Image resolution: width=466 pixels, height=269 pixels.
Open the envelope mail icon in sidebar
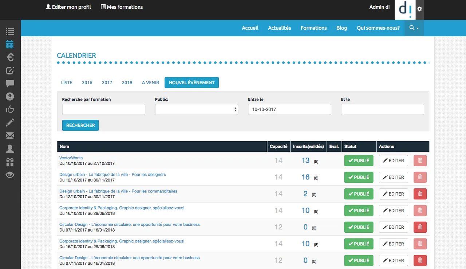10,135
